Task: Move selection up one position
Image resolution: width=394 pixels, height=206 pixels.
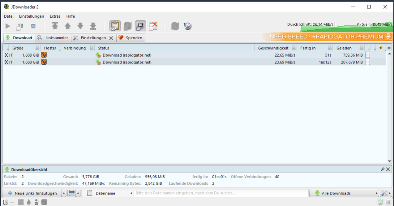Action: (x=68, y=26)
